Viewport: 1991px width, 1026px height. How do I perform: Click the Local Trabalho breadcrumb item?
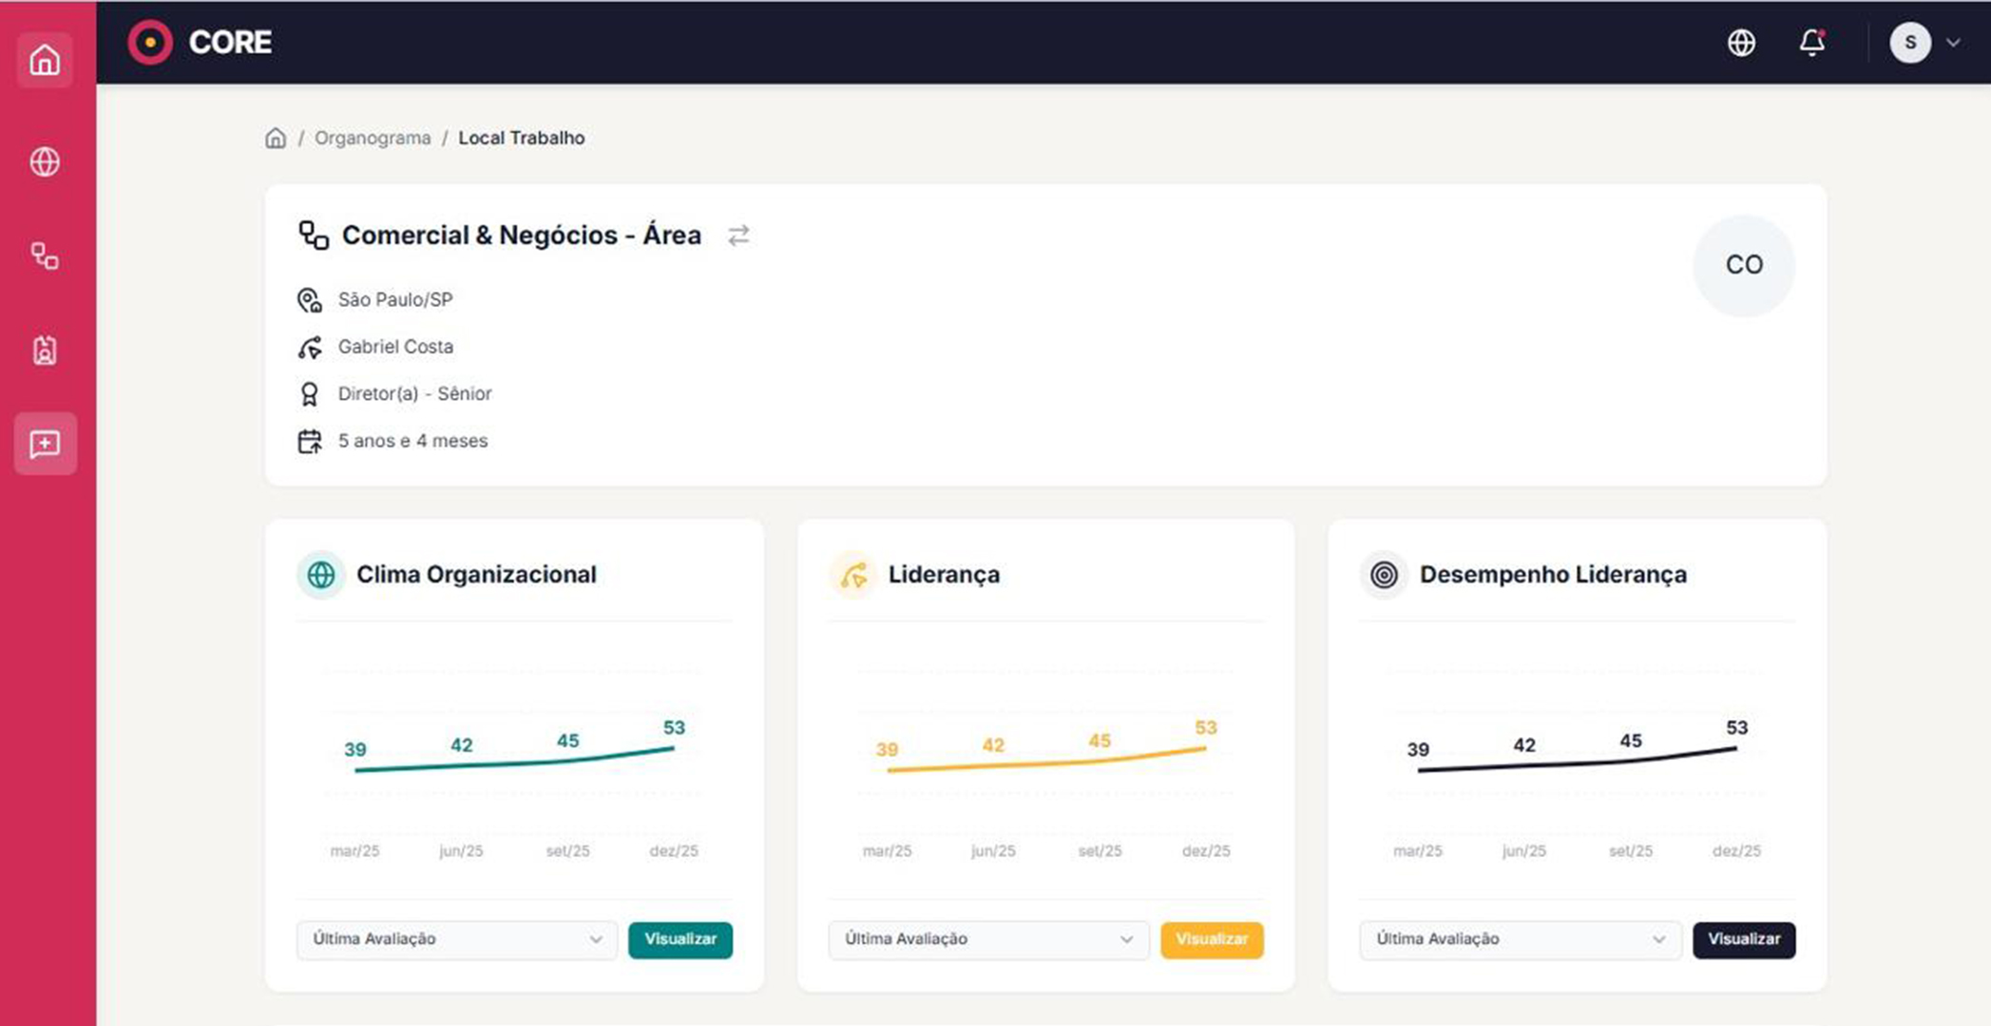pyautogui.click(x=521, y=138)
